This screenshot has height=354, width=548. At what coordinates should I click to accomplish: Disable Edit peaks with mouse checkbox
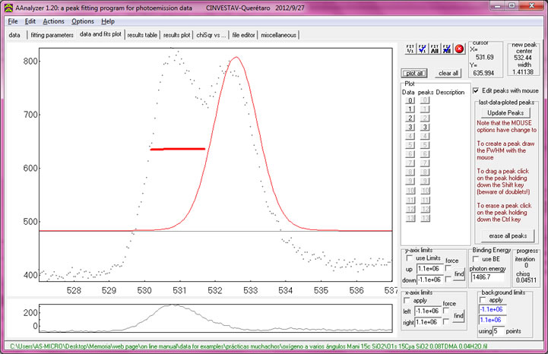[x=477, y=90]
